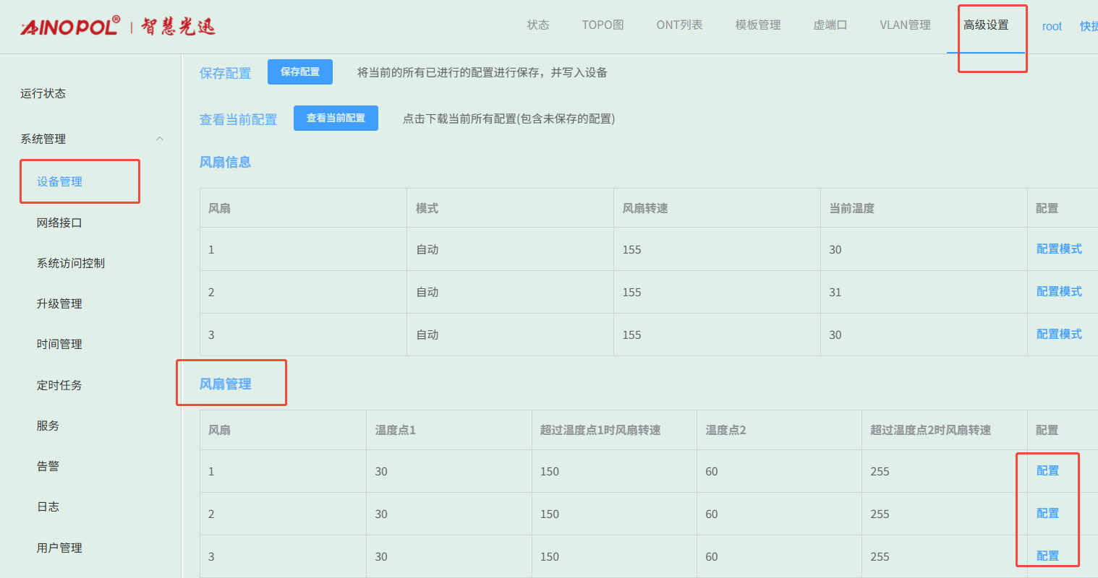The height and width of the screenshot is (578, 1098).
Task: Open 网络接口 in the sidebar
Action: tap(59, 223)
